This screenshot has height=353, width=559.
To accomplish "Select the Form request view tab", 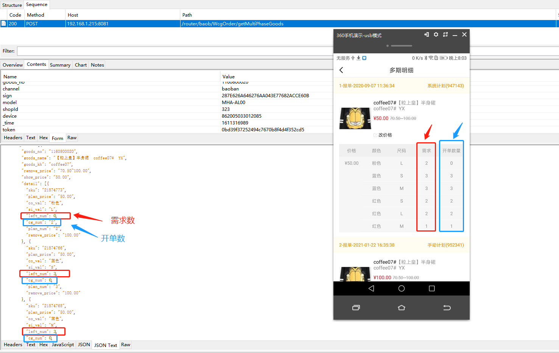I will [58, 138].
